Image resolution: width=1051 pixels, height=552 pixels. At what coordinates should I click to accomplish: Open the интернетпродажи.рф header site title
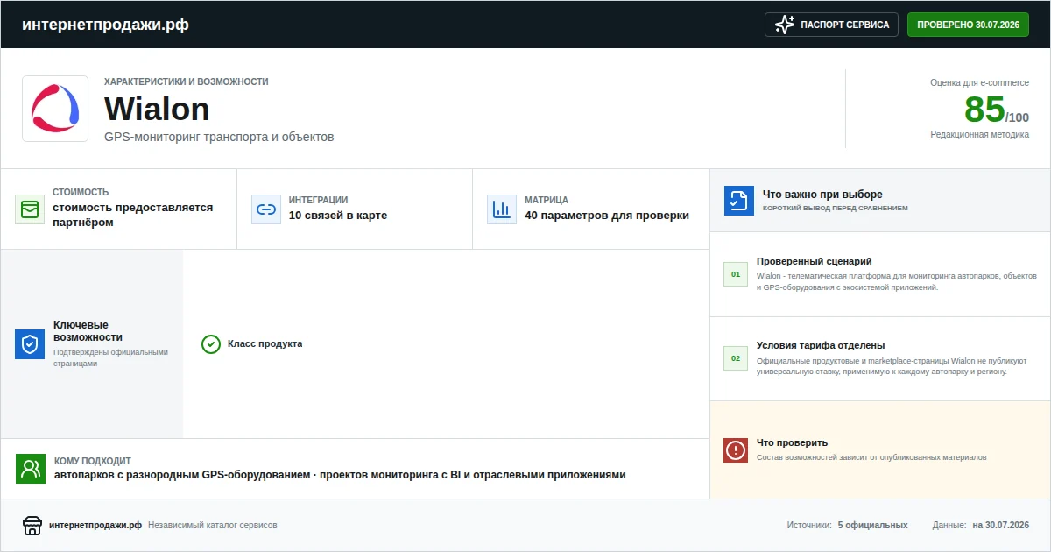[105, 25]
